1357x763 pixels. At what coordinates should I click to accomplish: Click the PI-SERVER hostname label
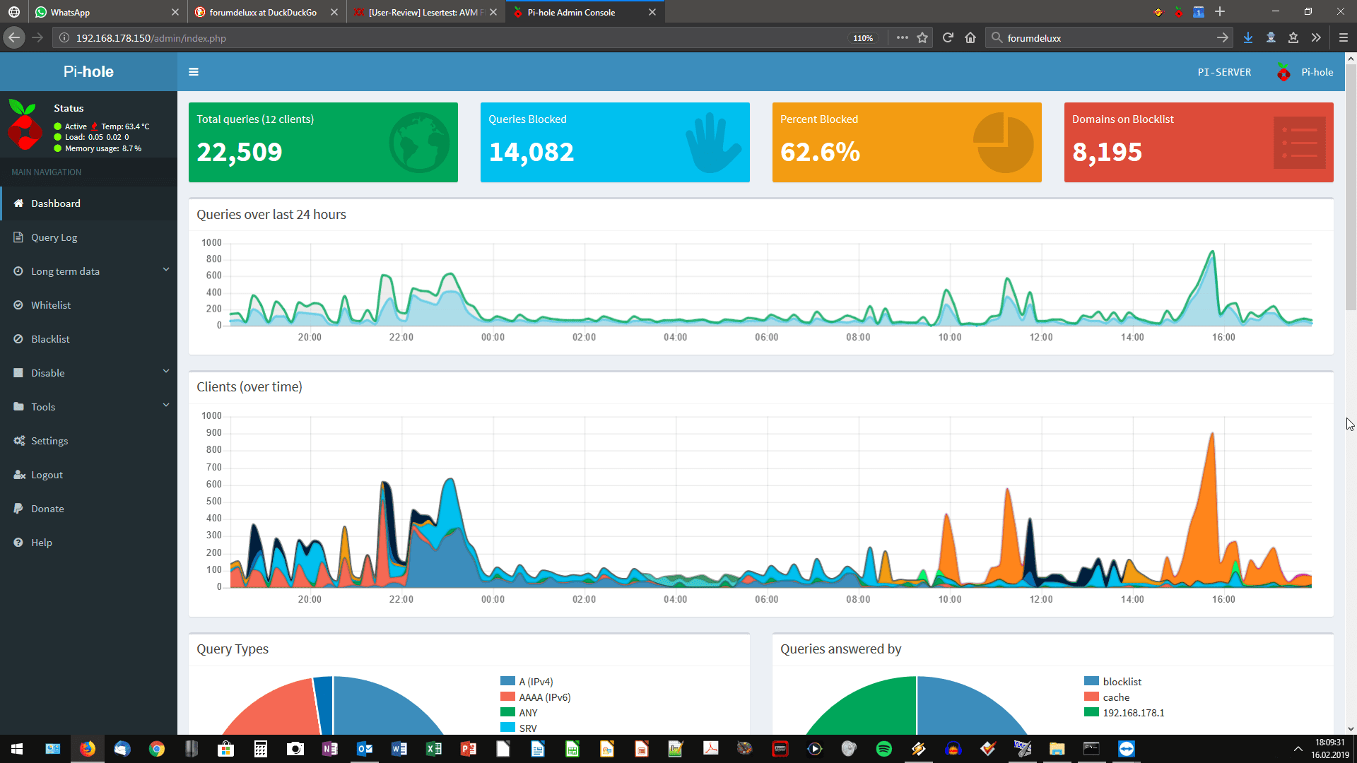pos(1224,72)
